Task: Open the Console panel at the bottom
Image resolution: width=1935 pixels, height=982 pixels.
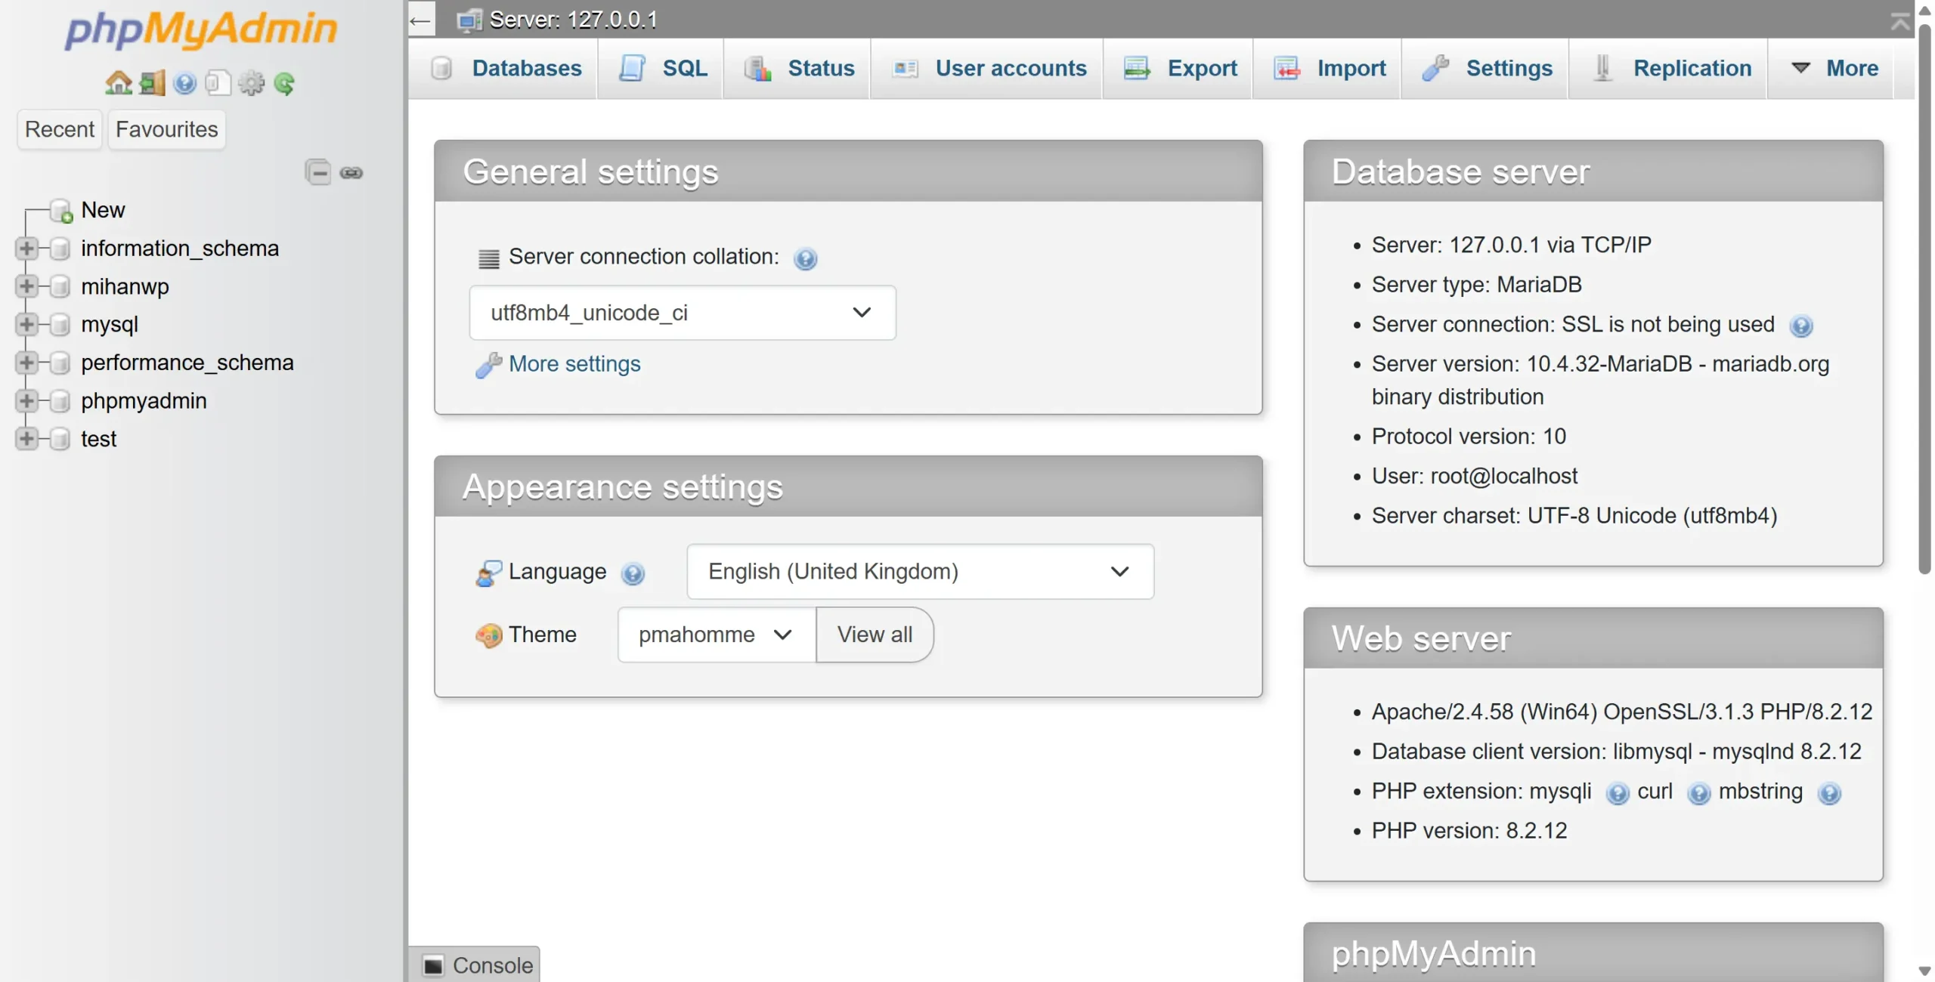Action: [x=475, y=964]
